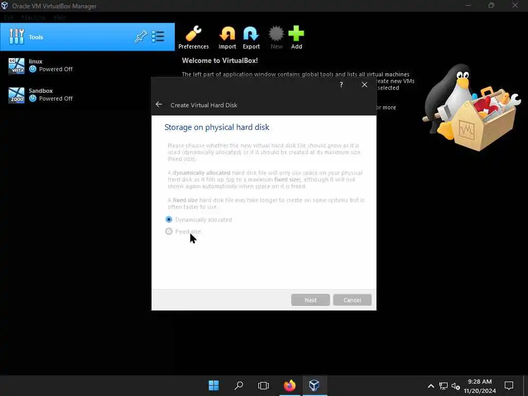Show hidden system tray icons
Screen dimensions: 528x396
click(x=431, y=386)
